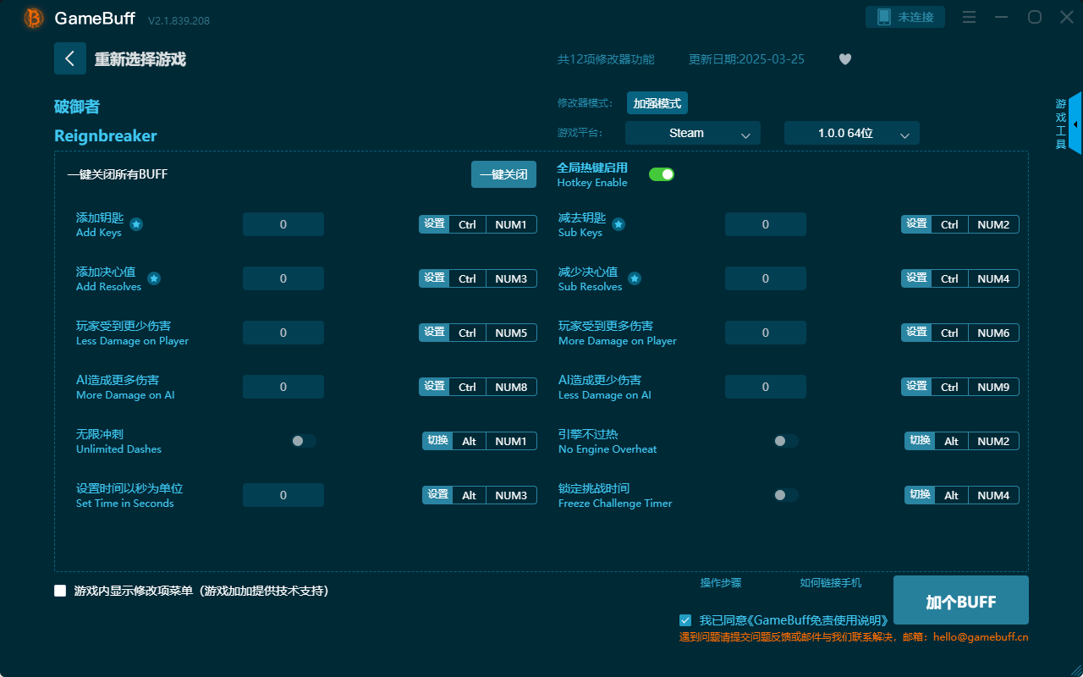Click the Alt NUM4 hotkey for Freeze Timer
The height and width of the screenshot is (677, 1083).
977,495
